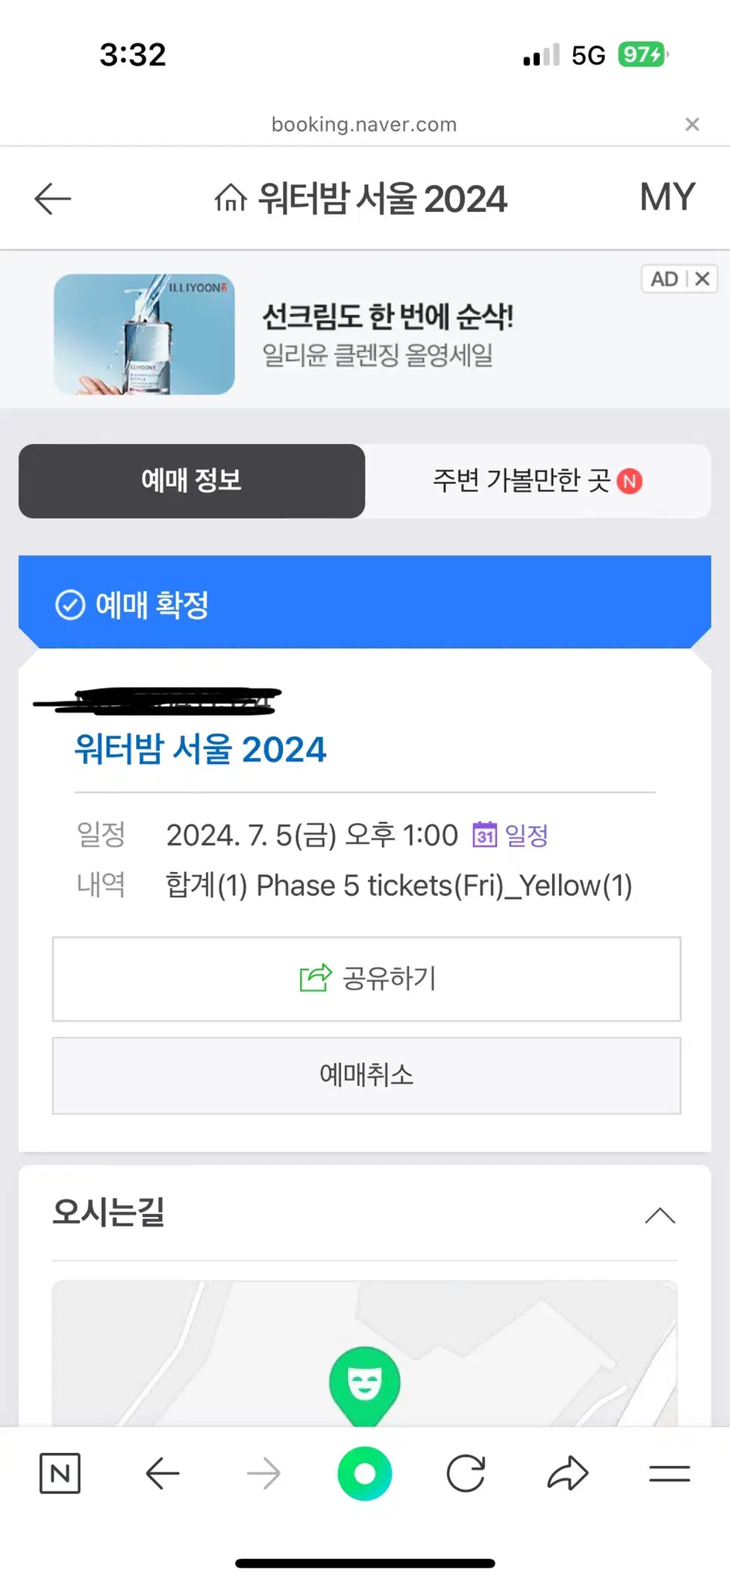
Task: Open the ILLIYOON cleansing ad image
Action: pos(145,334)
